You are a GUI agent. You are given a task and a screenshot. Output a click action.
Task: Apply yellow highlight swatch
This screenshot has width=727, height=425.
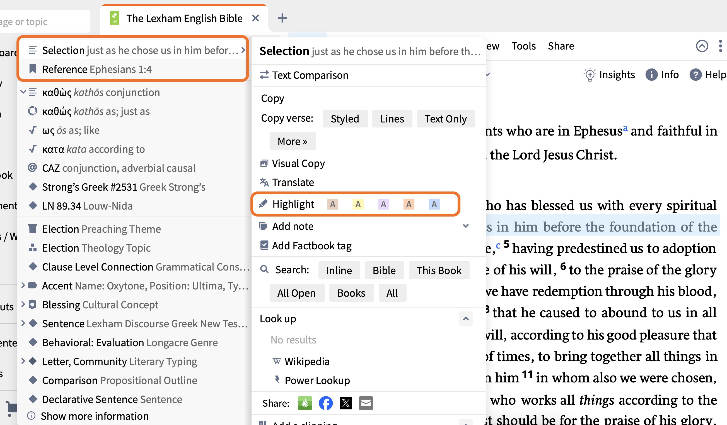tap(358, 204)
